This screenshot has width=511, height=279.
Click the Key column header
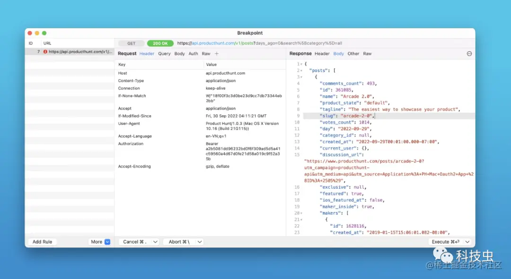122,65
